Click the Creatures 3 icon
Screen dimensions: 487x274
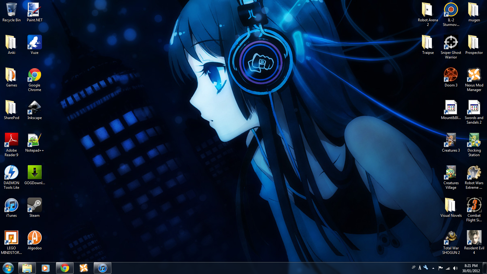tap(451, 142)
